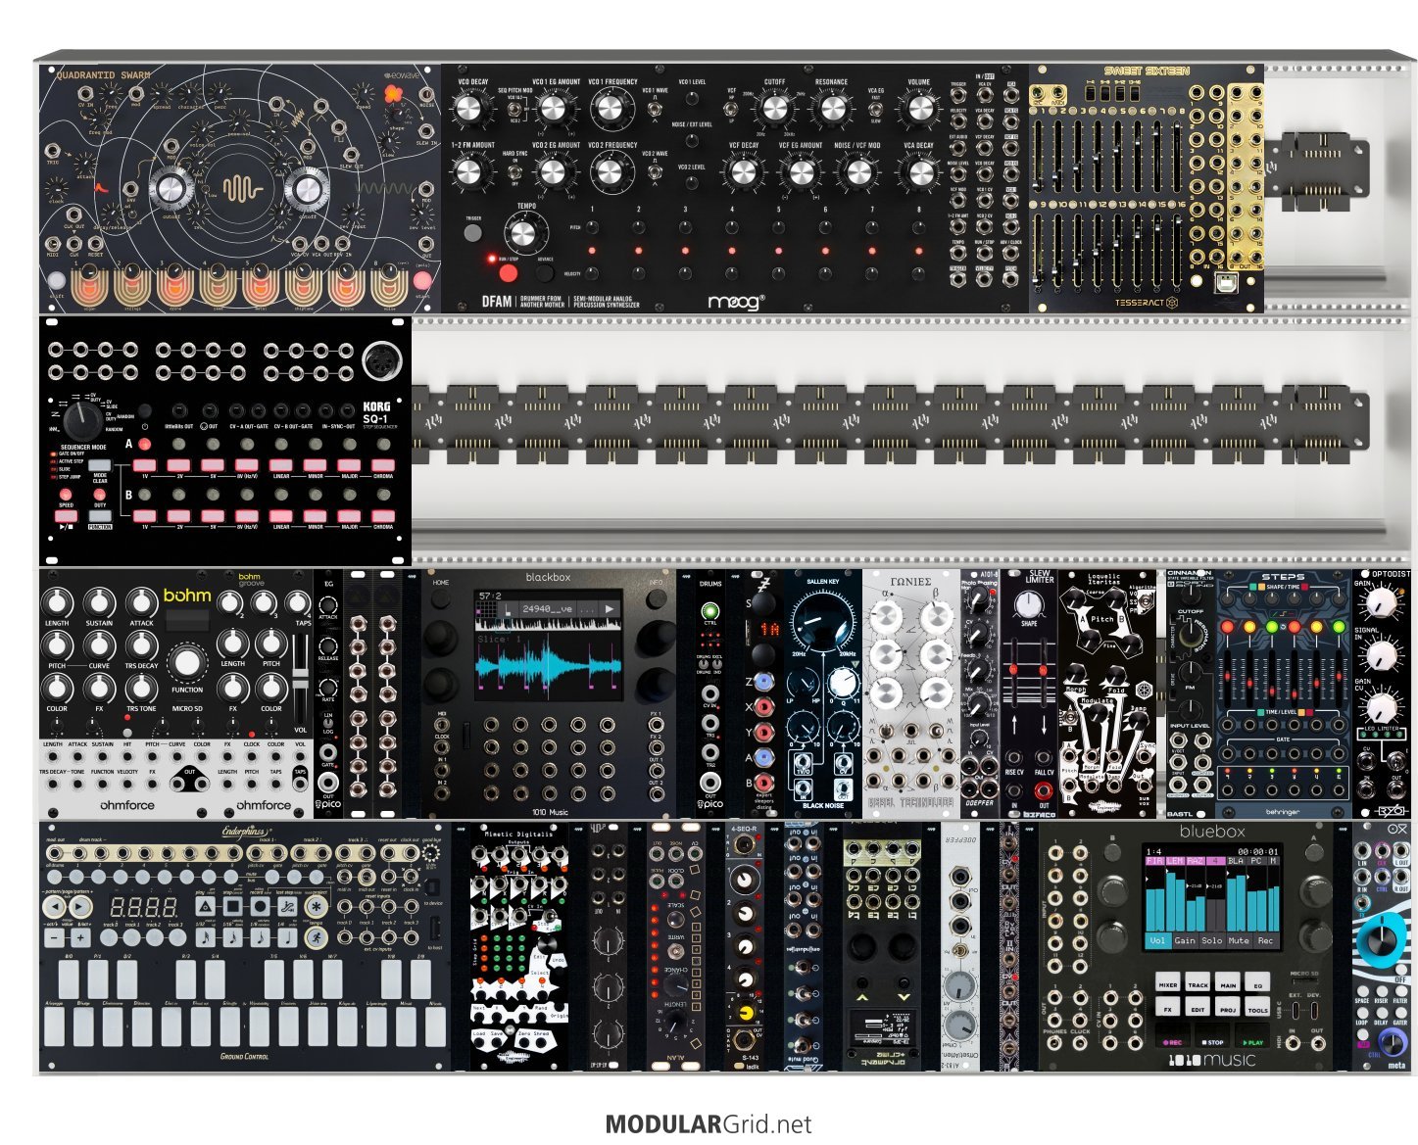Click the Home button on blackbox
The image size is (1418, 1145).
pyautogui.click(x=440, y=596)
